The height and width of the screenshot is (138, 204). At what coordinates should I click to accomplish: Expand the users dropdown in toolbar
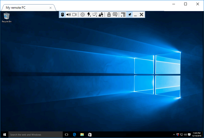pyautogui.click(x=101, y=15)
